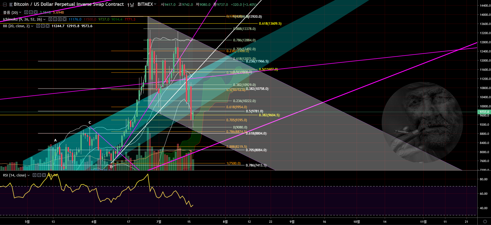Select the 0.618(9954.0) Fibonacci label
This screenshot has height=225, width=491.
pyautogui.click(x=237, y=107)
